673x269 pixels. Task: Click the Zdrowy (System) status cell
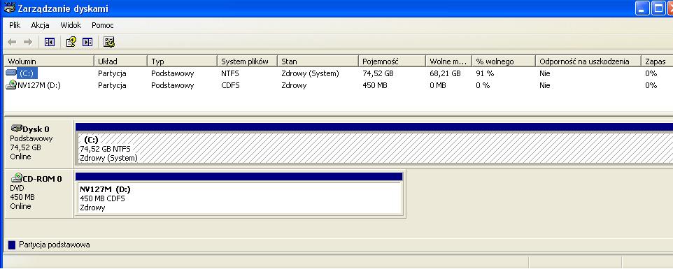pos(310,73)
